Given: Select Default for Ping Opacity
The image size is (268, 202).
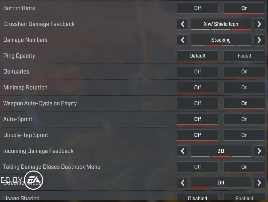Looking at the screenshot, I should [197, 56].
